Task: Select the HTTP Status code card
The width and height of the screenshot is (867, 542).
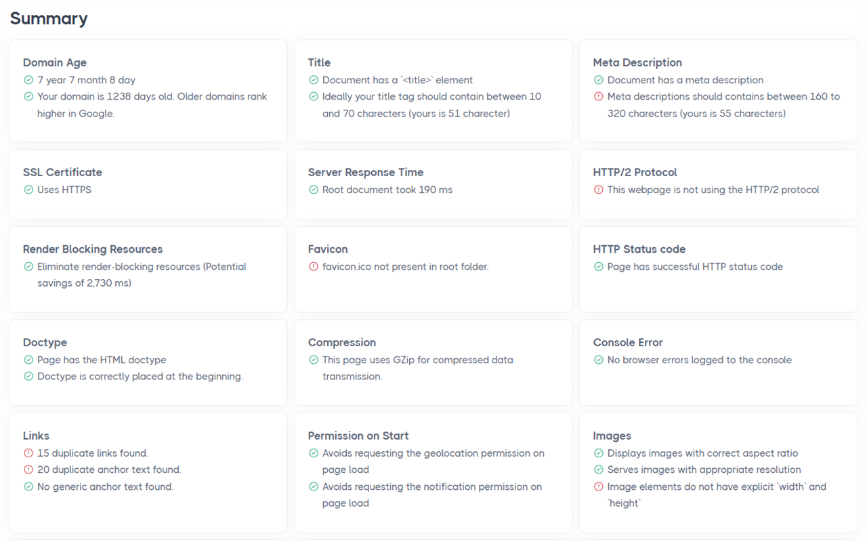Action: tap(639, 249)
